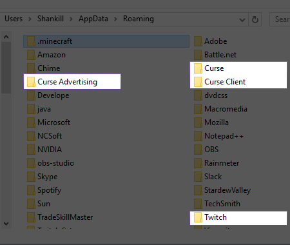Select the Battle.net folder
The height and width of the screenshot is (245, 290).
point(215,55)
